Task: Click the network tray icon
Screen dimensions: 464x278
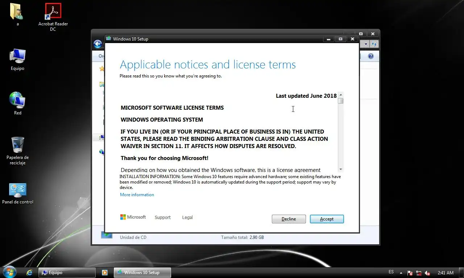Action: click(x=419, y=273)
